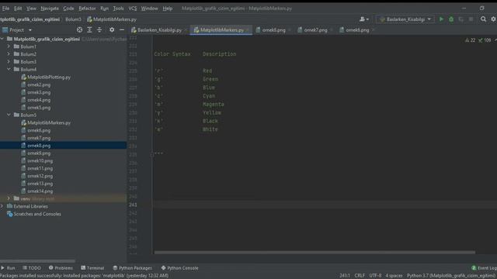Open the user account icon menu
The image size is (497, 279).
point(364,19)
